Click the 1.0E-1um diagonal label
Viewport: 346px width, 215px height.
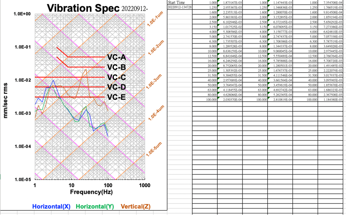click(x=155, y=19)
